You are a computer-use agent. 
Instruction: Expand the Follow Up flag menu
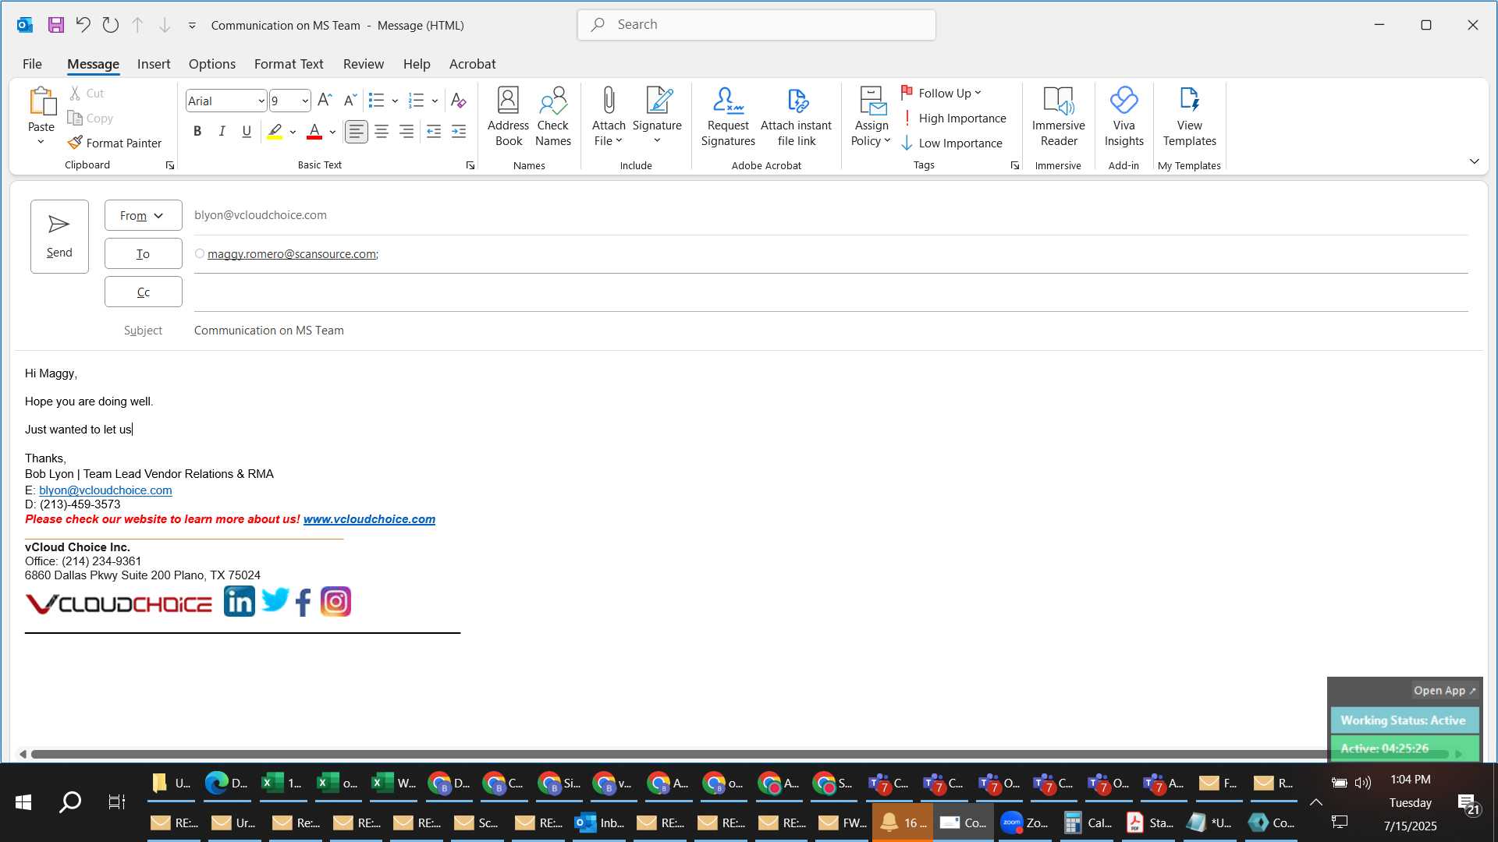pyautogui.click(x=942, y=94)
